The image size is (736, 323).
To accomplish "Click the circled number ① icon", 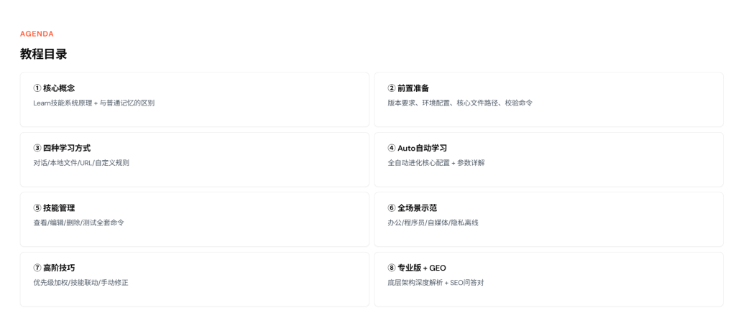I will coord(37,88).
